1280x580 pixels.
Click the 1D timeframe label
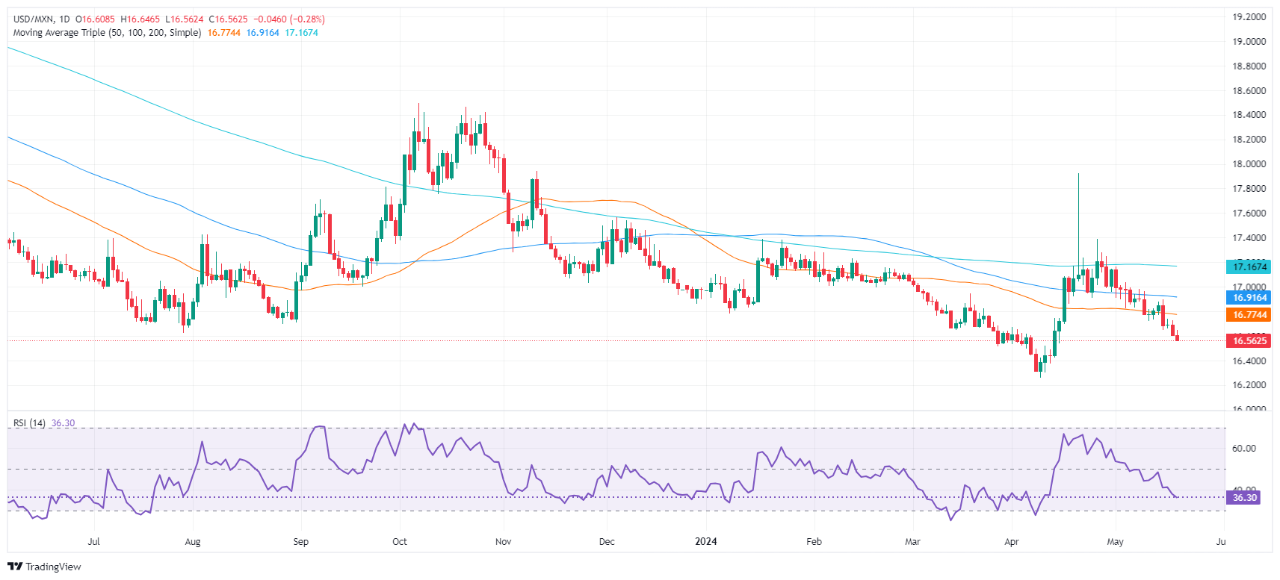tap(64, 19)
